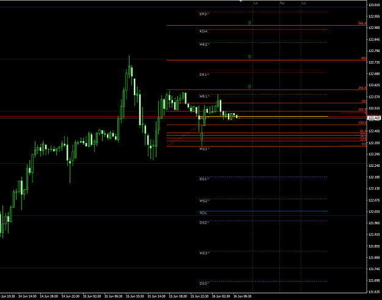
Task: Click 14 Jun 22:30 on the time axis
Action: 70,296
